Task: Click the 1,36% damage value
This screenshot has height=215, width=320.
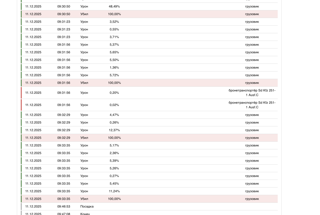Action: point(114,67)
